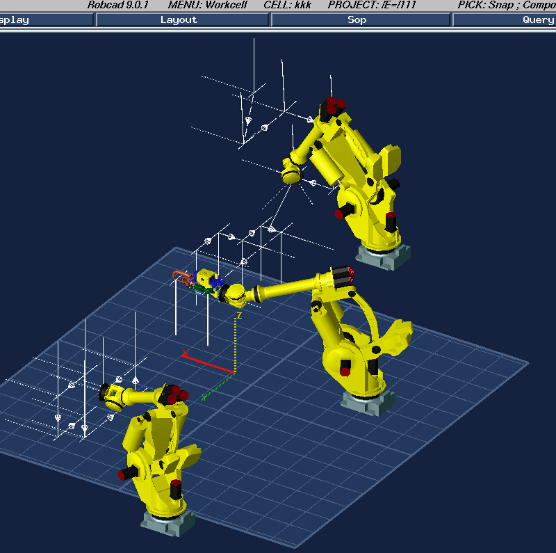Open the Layout menu
The width and height of the screenshot is (556, 553).
179,20
